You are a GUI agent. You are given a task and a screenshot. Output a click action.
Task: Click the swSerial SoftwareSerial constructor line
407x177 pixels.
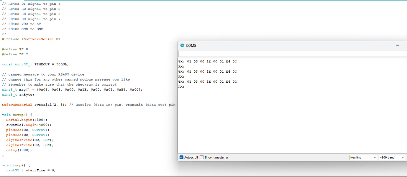pos(32,104)
